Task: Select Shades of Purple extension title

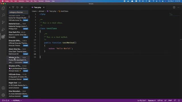Action: coord(15,66)
